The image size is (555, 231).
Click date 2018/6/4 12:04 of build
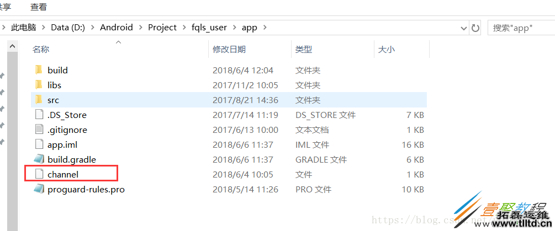(x=243, y=70)
